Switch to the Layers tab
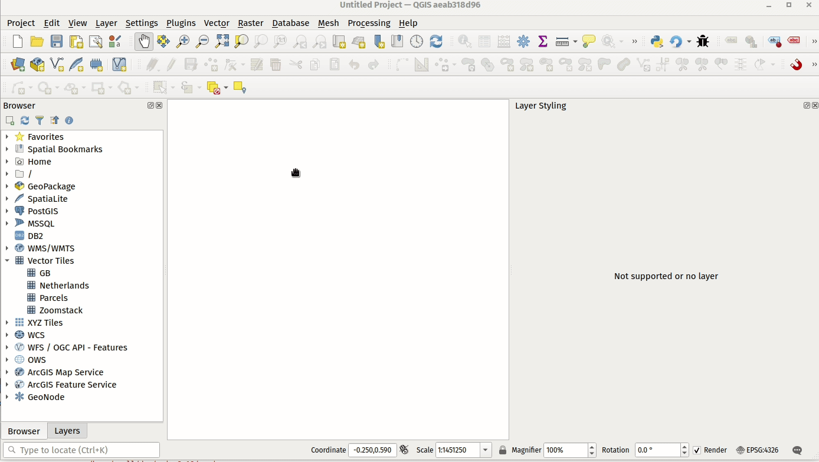This screenshot has width=819, height=462. click(x=67, y=431)
